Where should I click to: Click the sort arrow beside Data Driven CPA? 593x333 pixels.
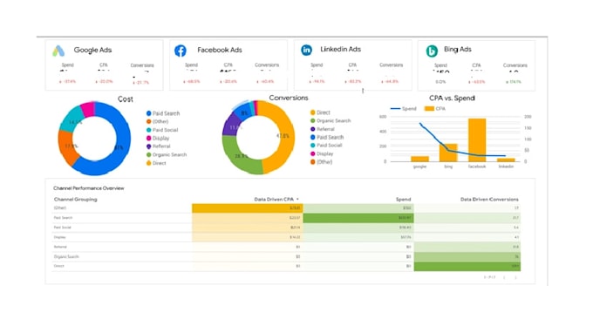click(x=297, y=200)
